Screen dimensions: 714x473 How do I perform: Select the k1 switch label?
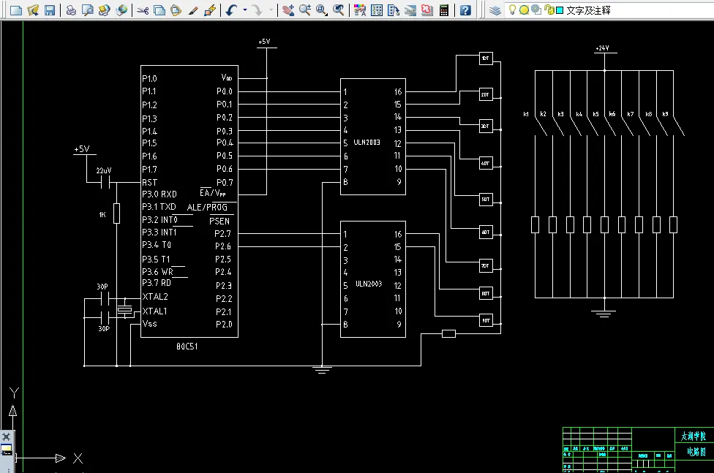pos(526,114)
